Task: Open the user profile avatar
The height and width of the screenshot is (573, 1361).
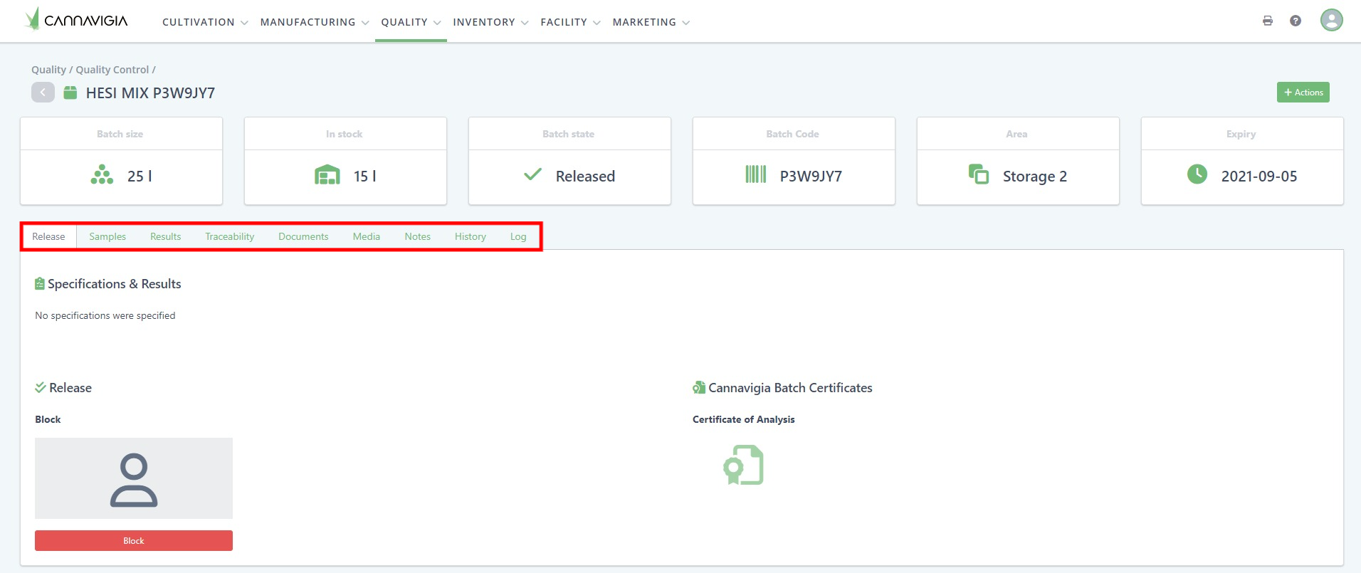Action: tap(1332, 20)
